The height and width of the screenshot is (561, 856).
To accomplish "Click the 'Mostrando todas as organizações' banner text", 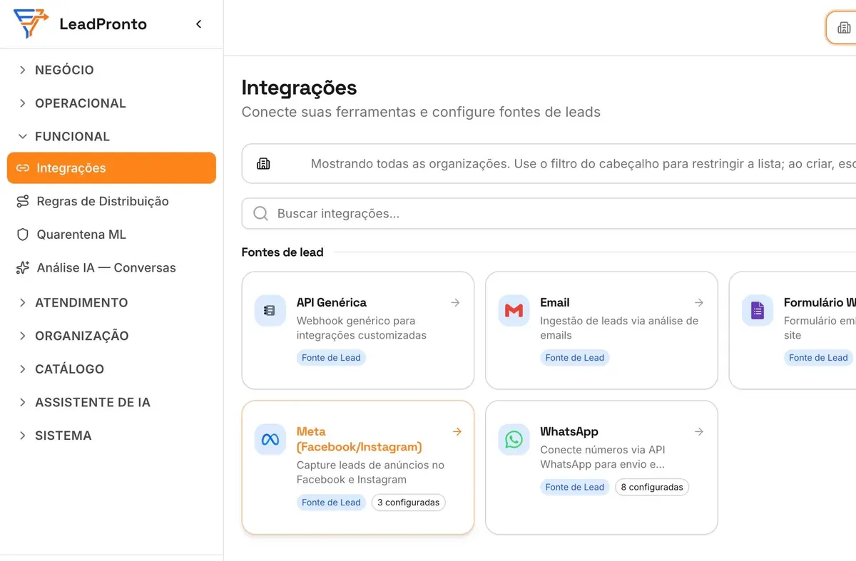I will pyautogui.click(x=583, y=164).
